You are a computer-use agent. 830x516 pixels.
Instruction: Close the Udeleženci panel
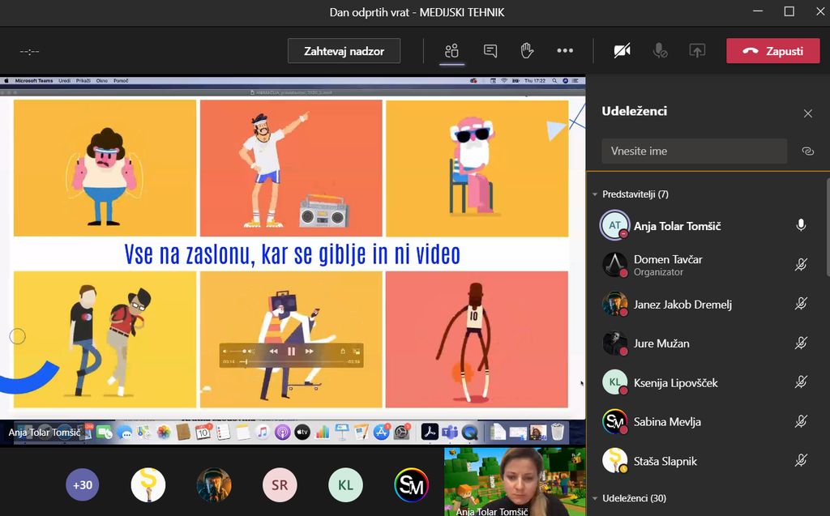807,113
